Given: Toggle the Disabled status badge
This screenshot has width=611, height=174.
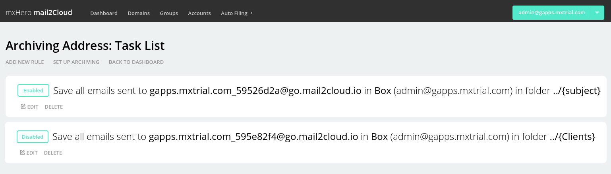Looking at the screenshot, I should point(33,137).
